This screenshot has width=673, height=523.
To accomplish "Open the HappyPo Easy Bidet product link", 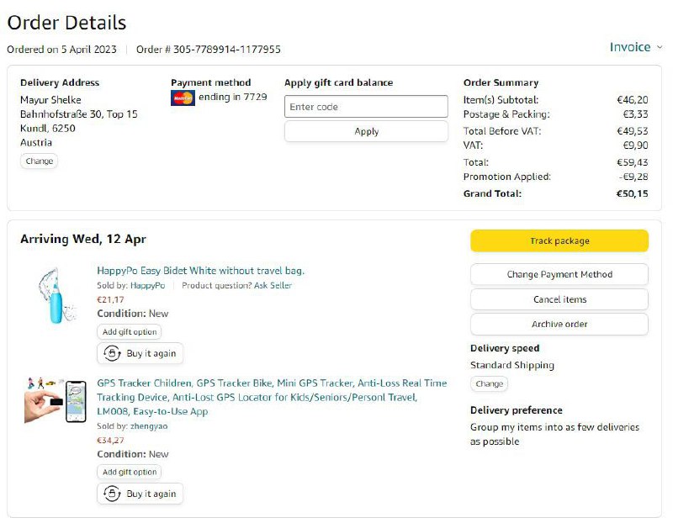I will point(200,271).
